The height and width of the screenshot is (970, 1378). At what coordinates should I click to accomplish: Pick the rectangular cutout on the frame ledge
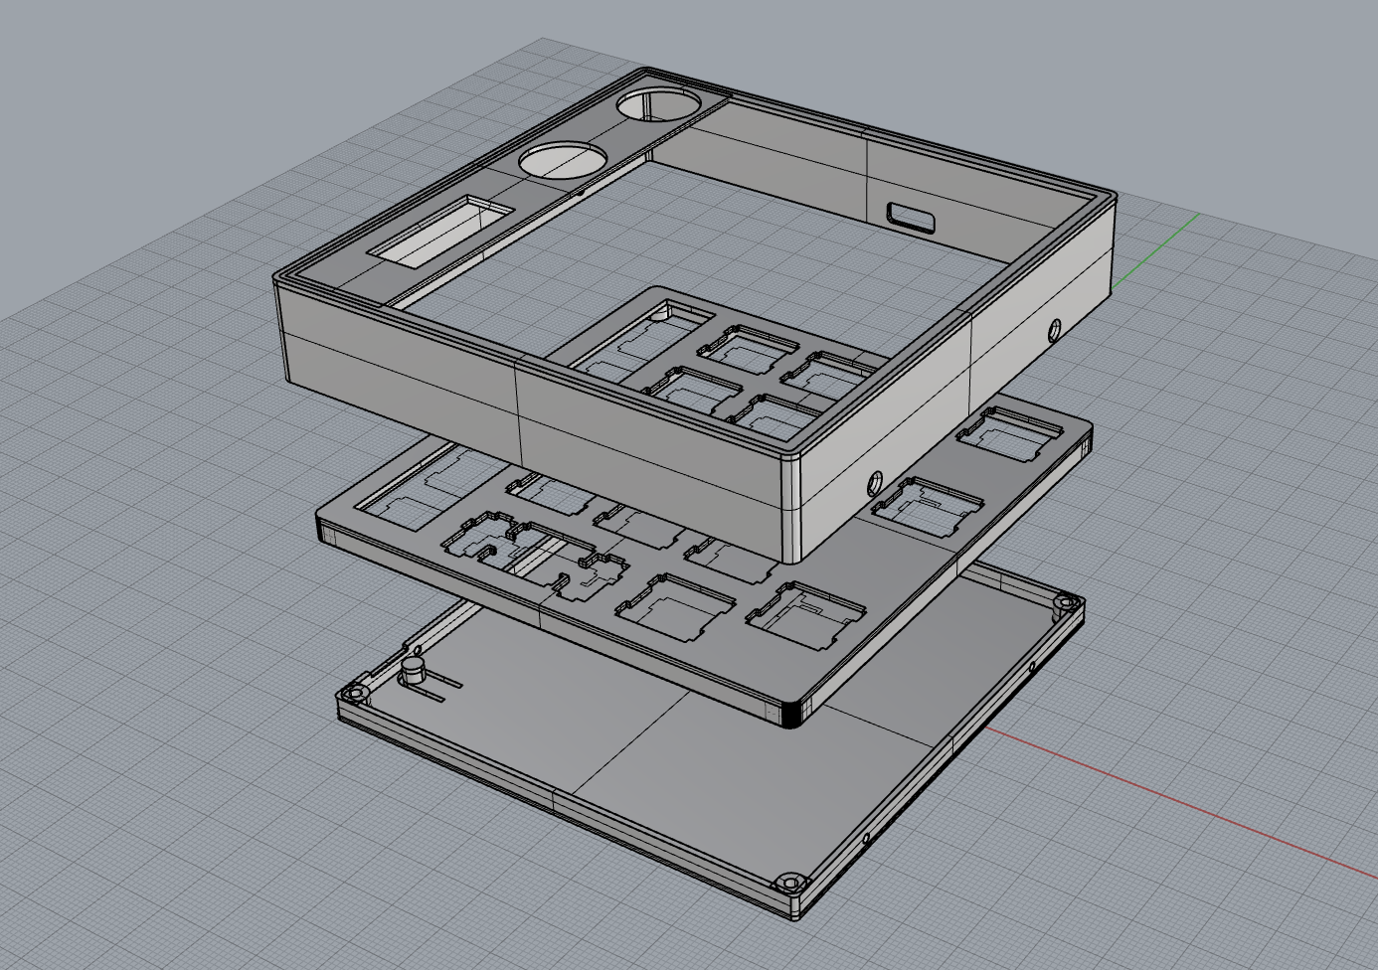coord(440,231)
